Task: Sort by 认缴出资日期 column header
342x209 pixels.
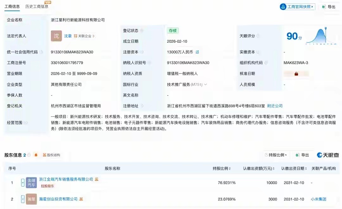Action: (294, 169)
